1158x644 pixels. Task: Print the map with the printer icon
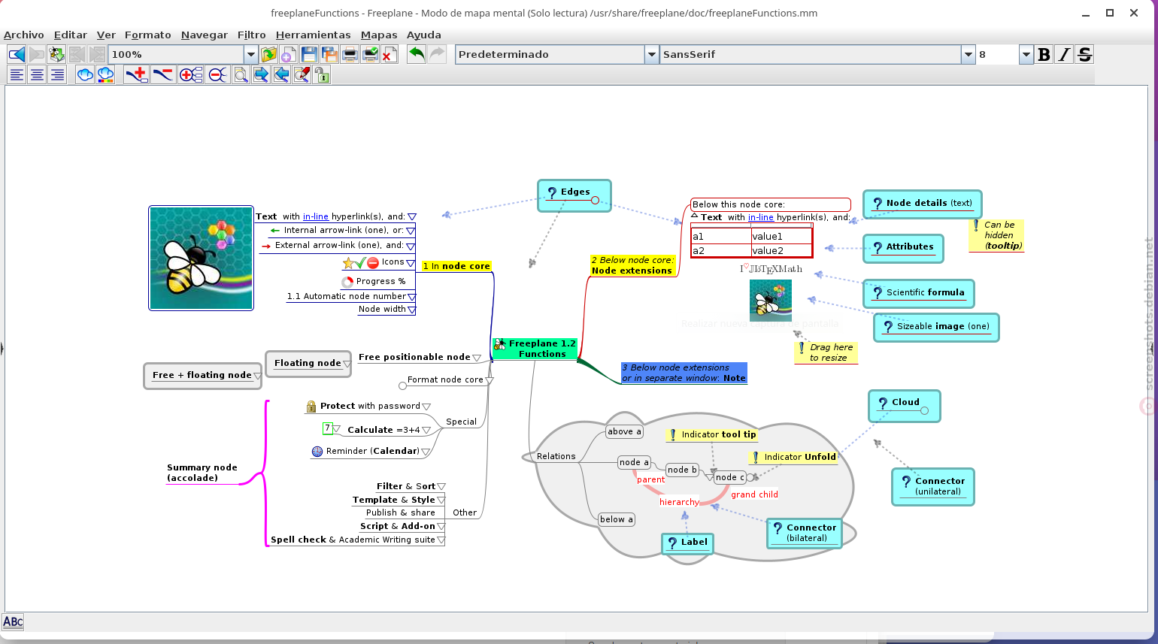coord(350,54)
